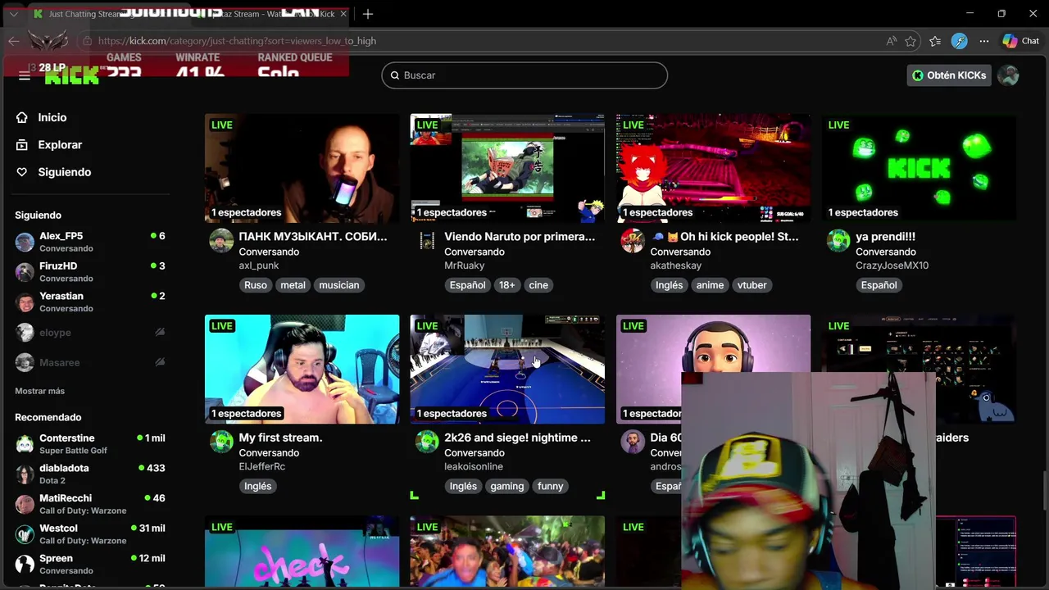Open offline channel eloype

[x=90, y=333]
